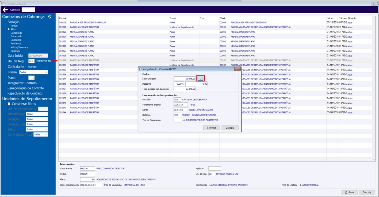The image size is (379, 197).
Task: Click the contract list vertical scrollbar
Action: click(x=374, y=88)
